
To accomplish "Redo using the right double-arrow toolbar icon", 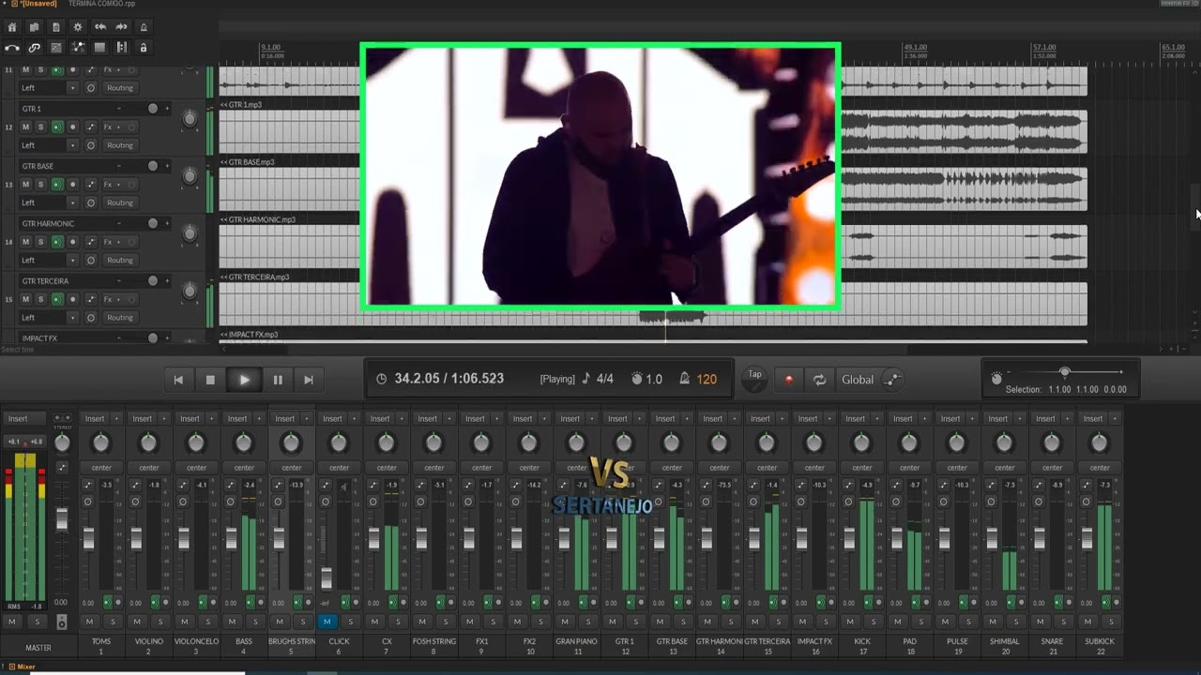I will pos(121,27).
